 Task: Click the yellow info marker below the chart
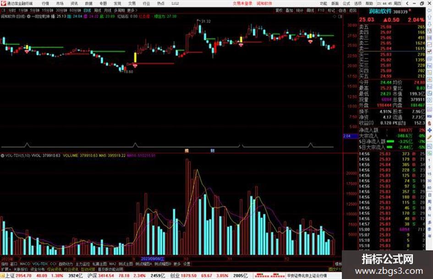[186, 151]
